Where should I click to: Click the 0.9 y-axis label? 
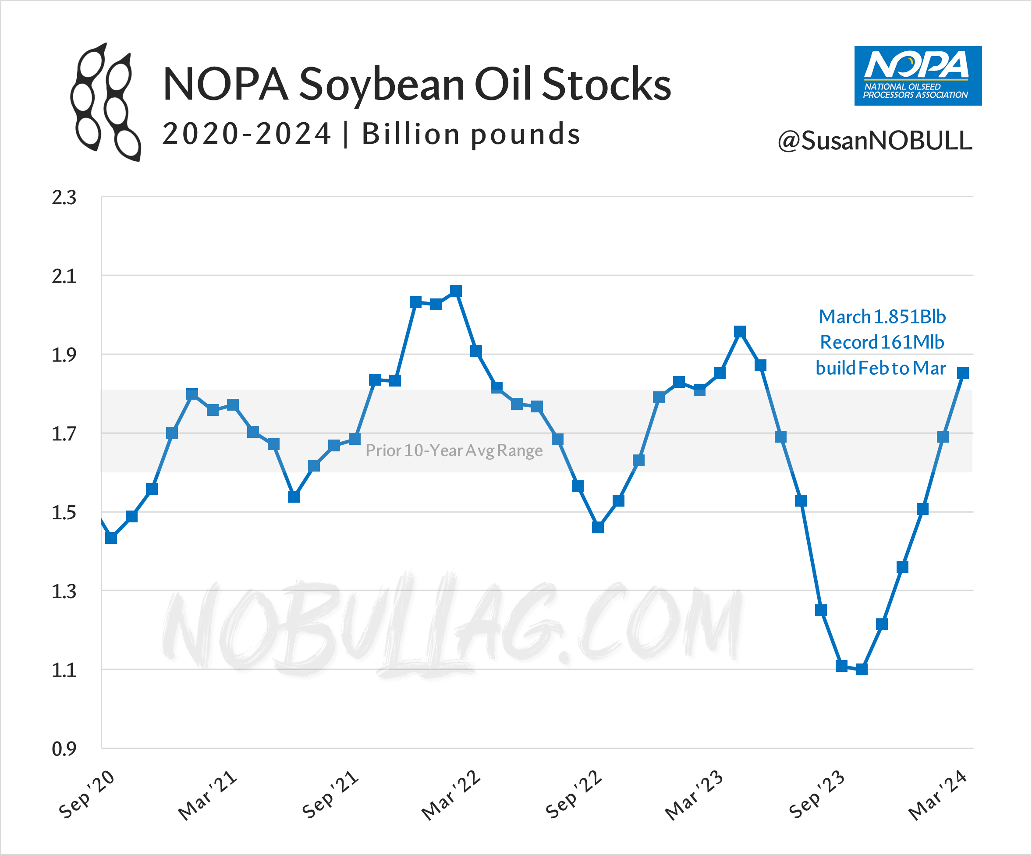click(64, 749)
